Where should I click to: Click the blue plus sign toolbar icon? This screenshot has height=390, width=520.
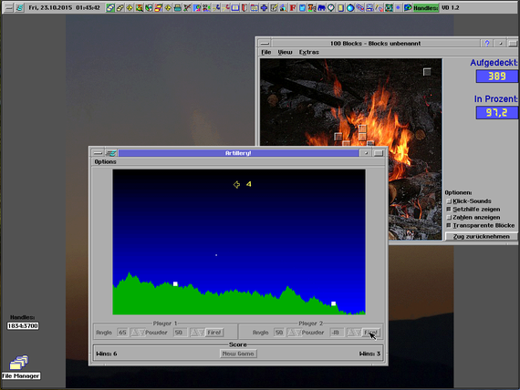[264, 7]
